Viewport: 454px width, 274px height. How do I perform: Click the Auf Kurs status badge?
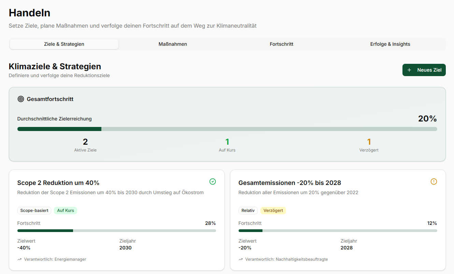coord(66,211)
